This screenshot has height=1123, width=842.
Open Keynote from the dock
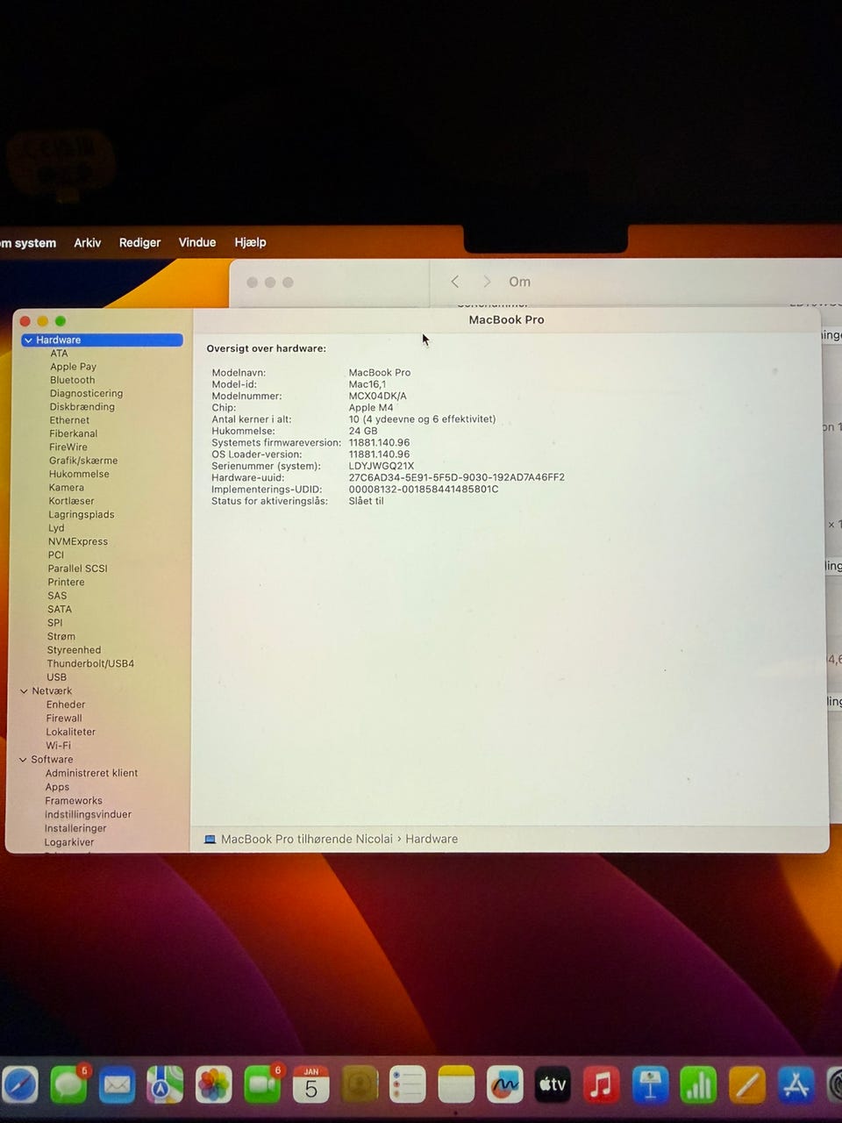click(650, 1085)
